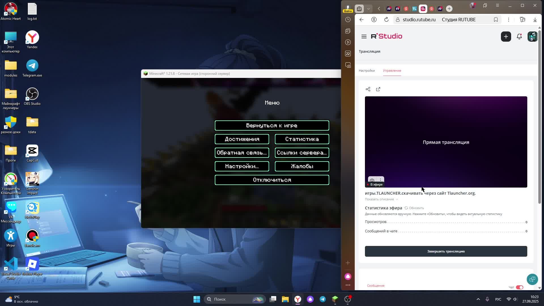Open Telegram from the taskbar
Viewport: 544px width, 306px height.
coord(323,299)
